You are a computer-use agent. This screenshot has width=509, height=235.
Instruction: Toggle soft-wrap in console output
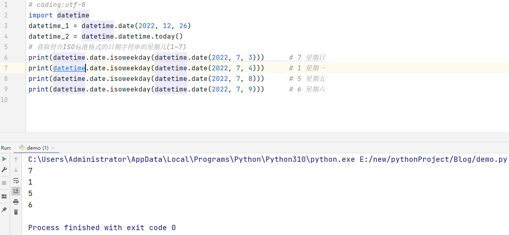16,181
